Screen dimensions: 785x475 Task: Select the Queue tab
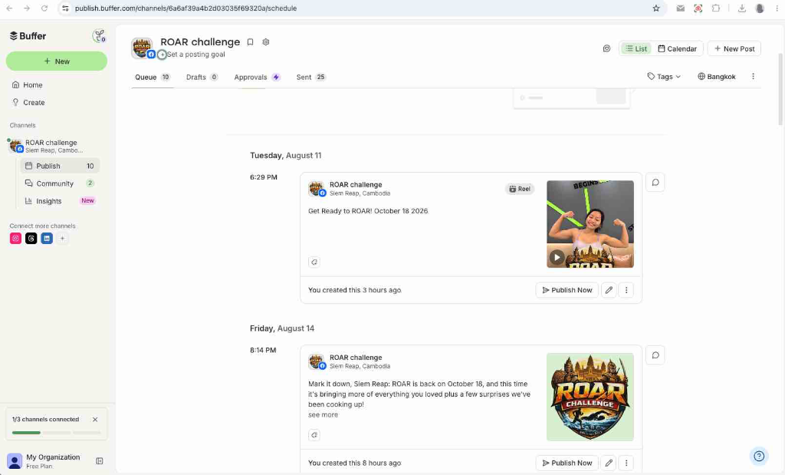(153, 78)
